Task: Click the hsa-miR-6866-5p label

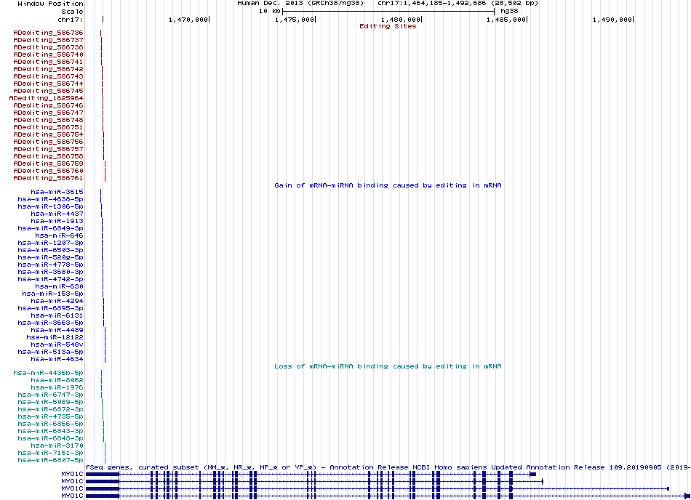Action: (x=50, y=424)
